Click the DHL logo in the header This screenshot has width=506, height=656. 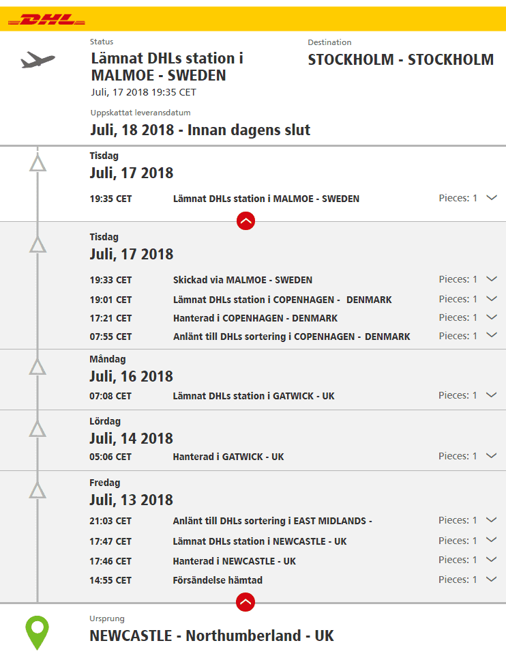click(x=46, y=20)
